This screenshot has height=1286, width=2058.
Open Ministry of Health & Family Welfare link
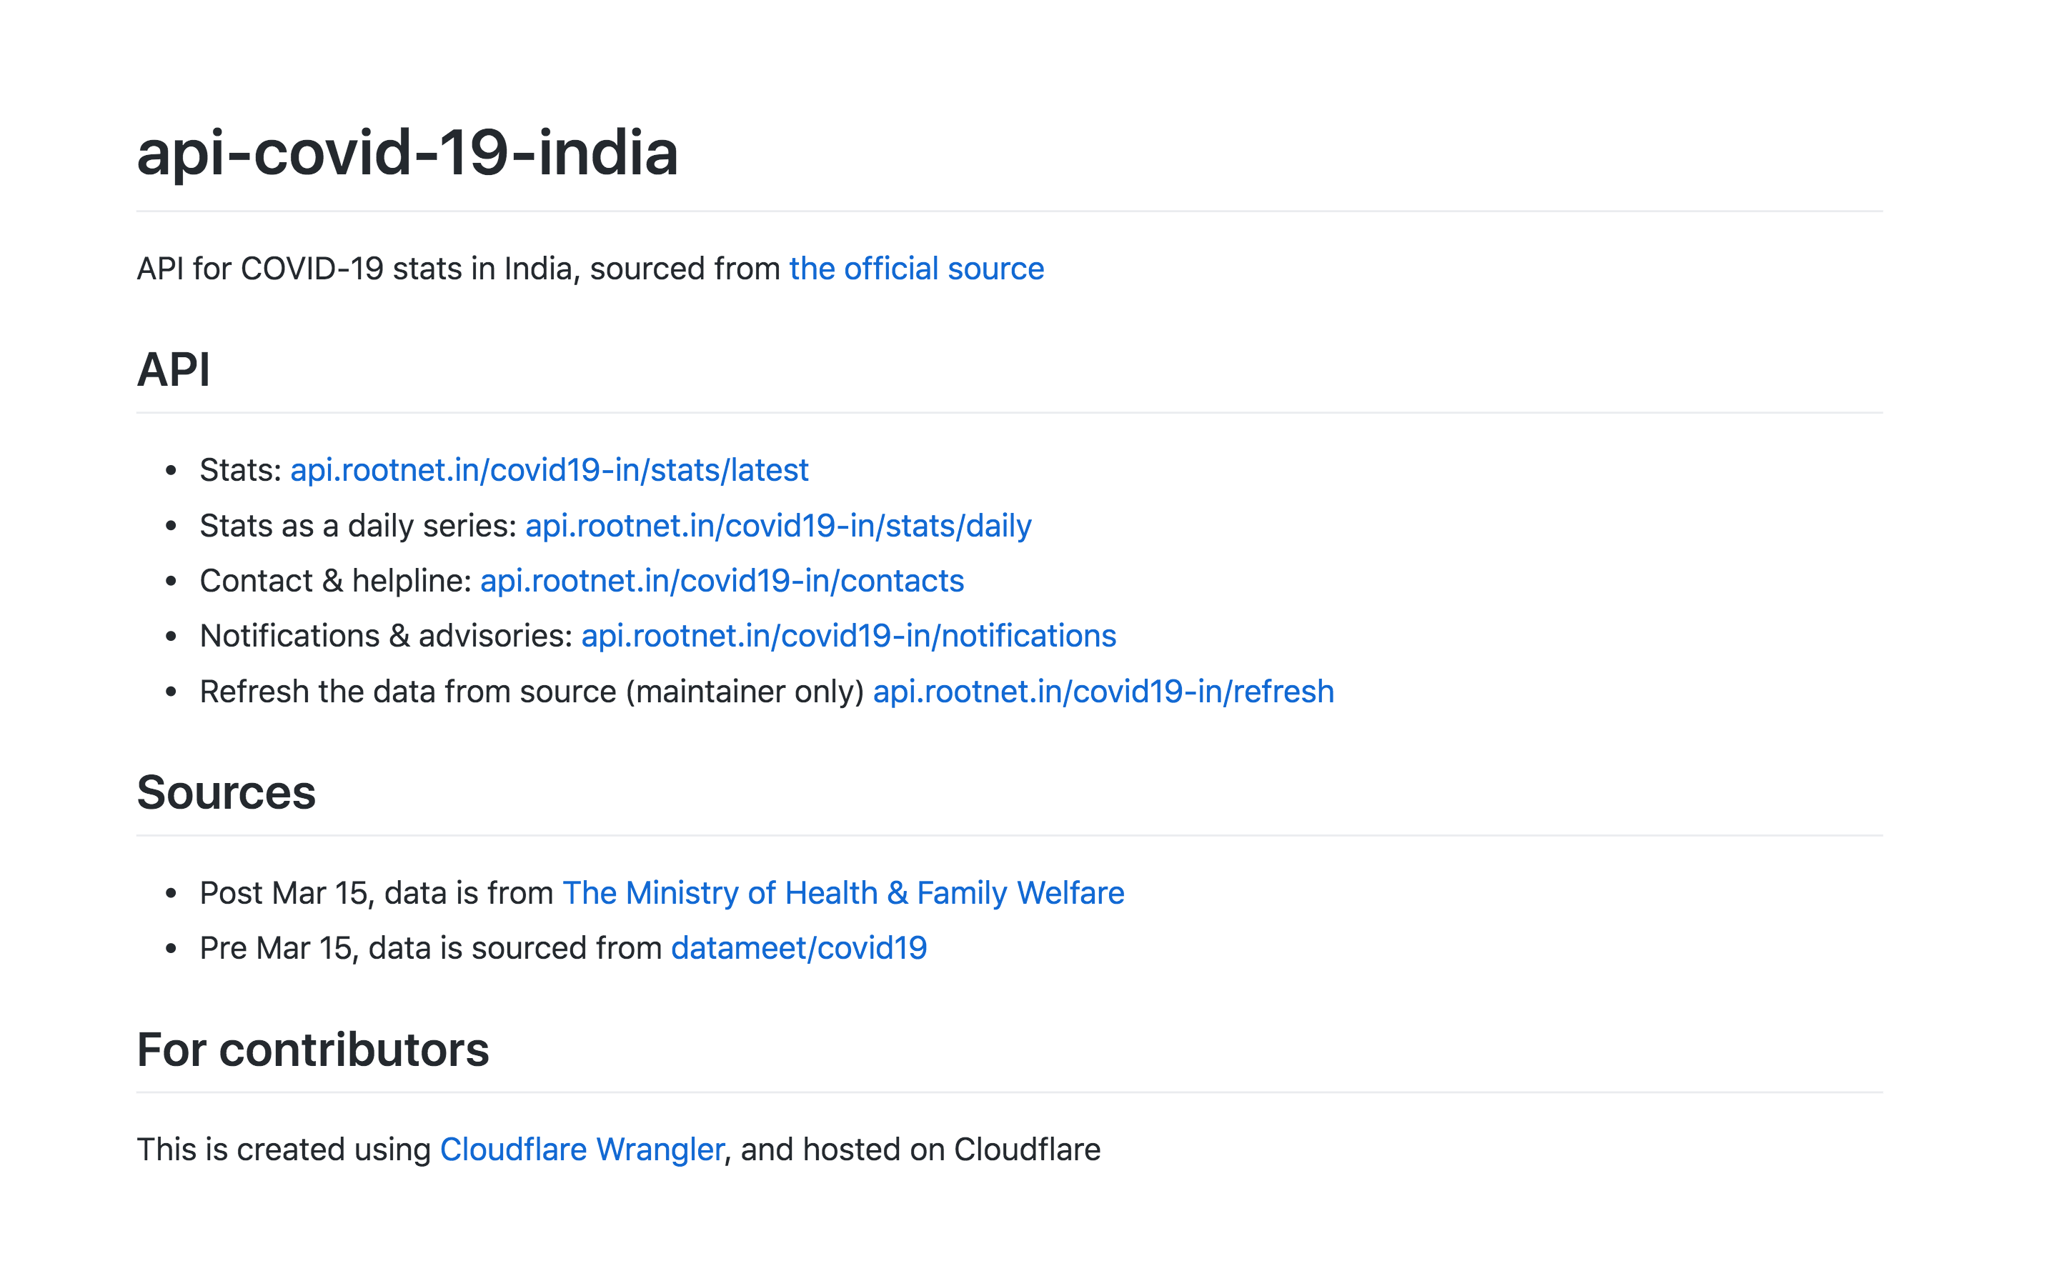[x=844, y=893]
